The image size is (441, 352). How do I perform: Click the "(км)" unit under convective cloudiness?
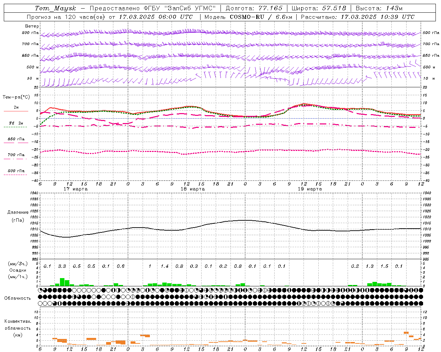[18, 334]
